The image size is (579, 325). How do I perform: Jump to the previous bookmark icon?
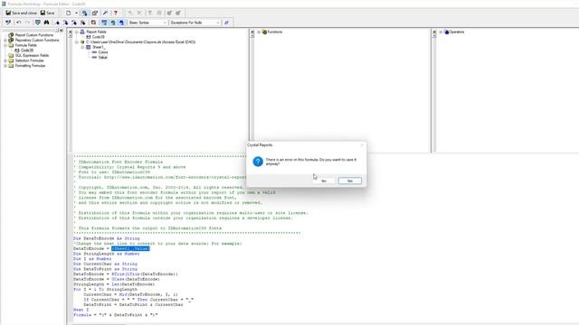[74, 23]
